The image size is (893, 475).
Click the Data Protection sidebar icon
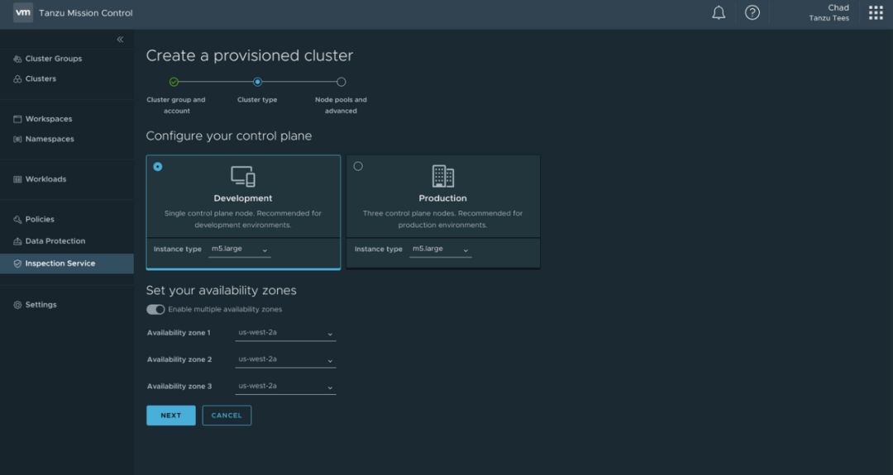[17, 241]
